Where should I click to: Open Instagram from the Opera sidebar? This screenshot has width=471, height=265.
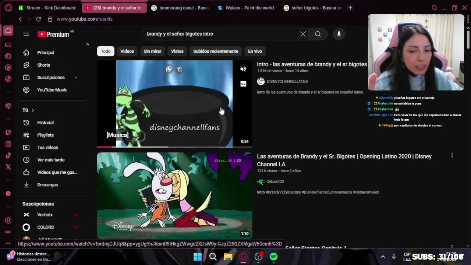tap(8, 144)
